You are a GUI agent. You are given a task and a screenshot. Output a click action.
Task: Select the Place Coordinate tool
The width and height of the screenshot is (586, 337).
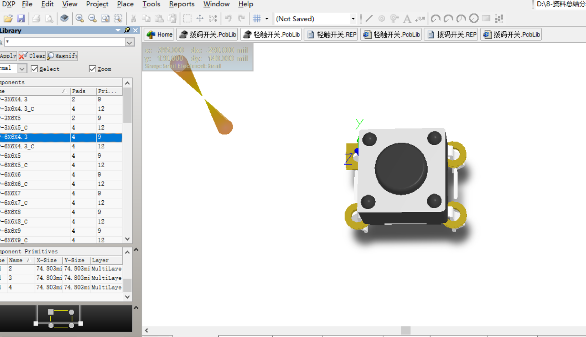coord(420,18)
